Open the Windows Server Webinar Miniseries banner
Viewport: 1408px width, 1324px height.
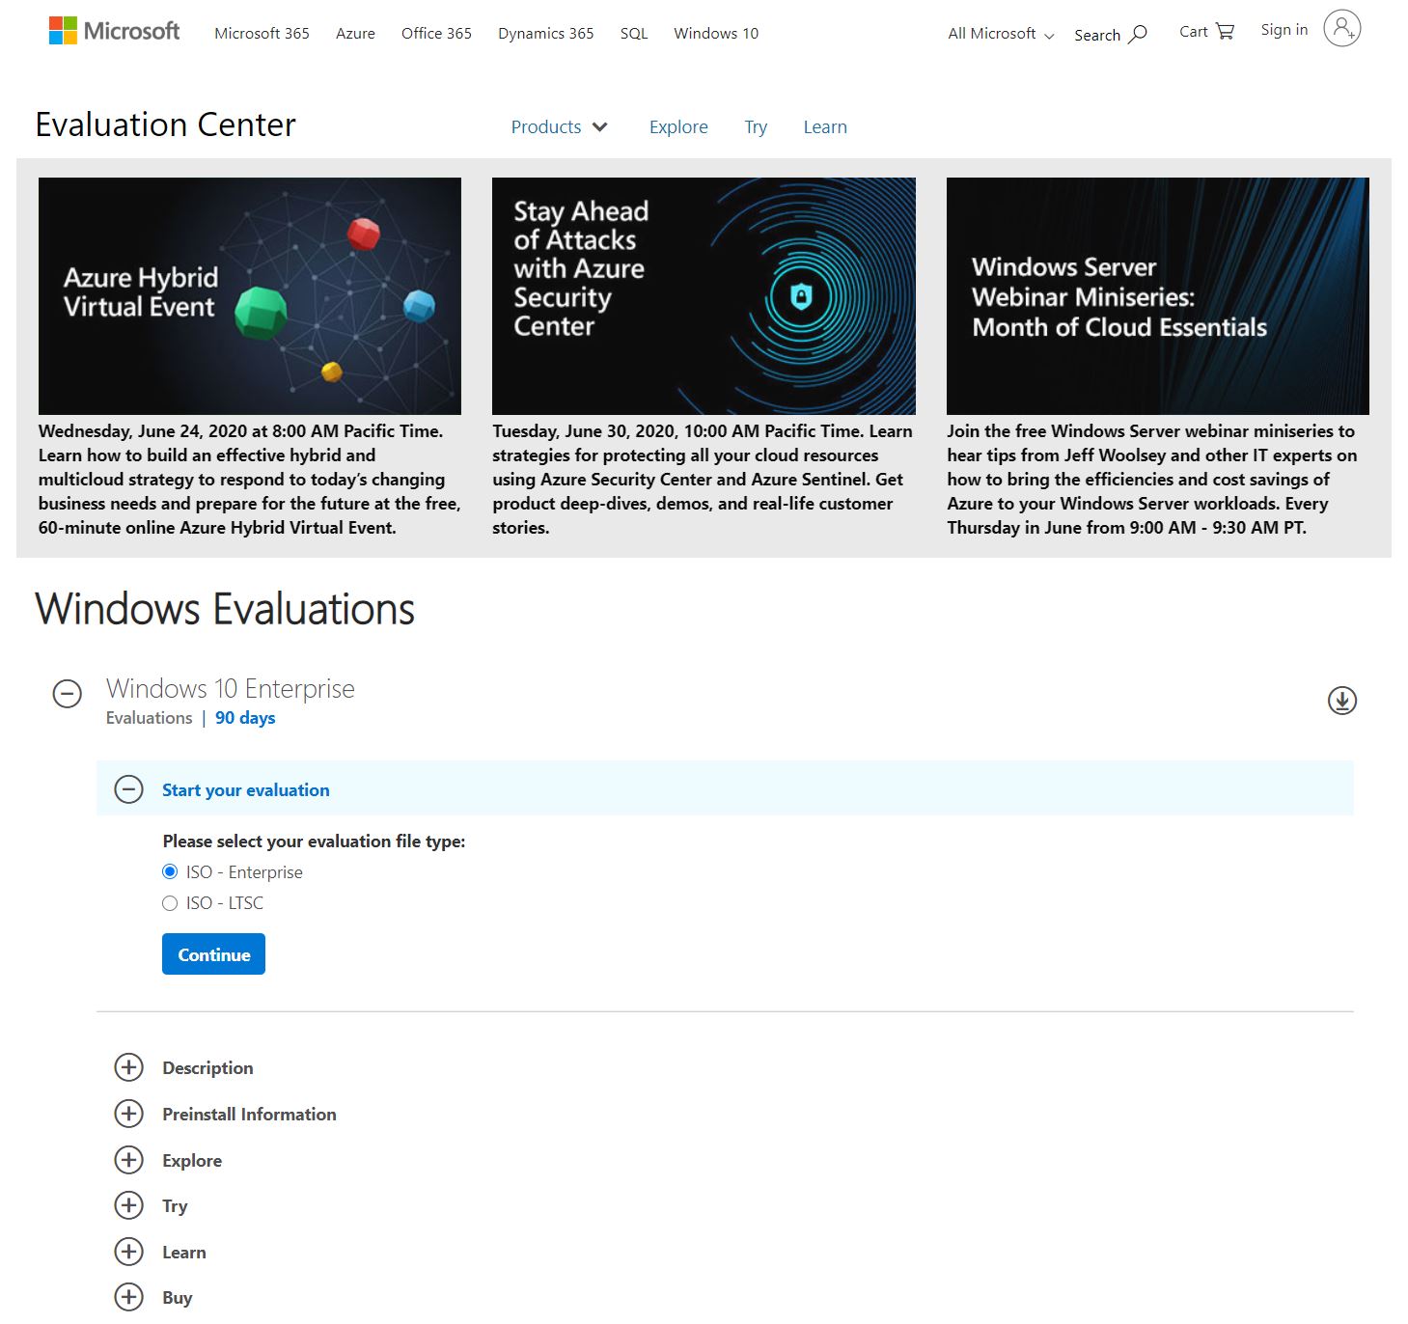pos(1158,296)
